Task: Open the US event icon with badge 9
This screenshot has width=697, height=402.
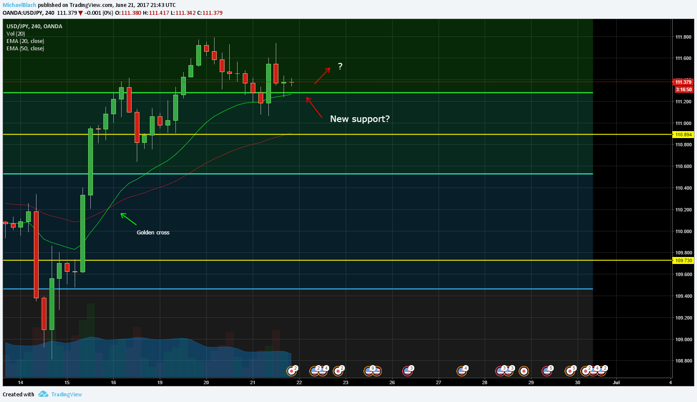Action: click(369, 371)
